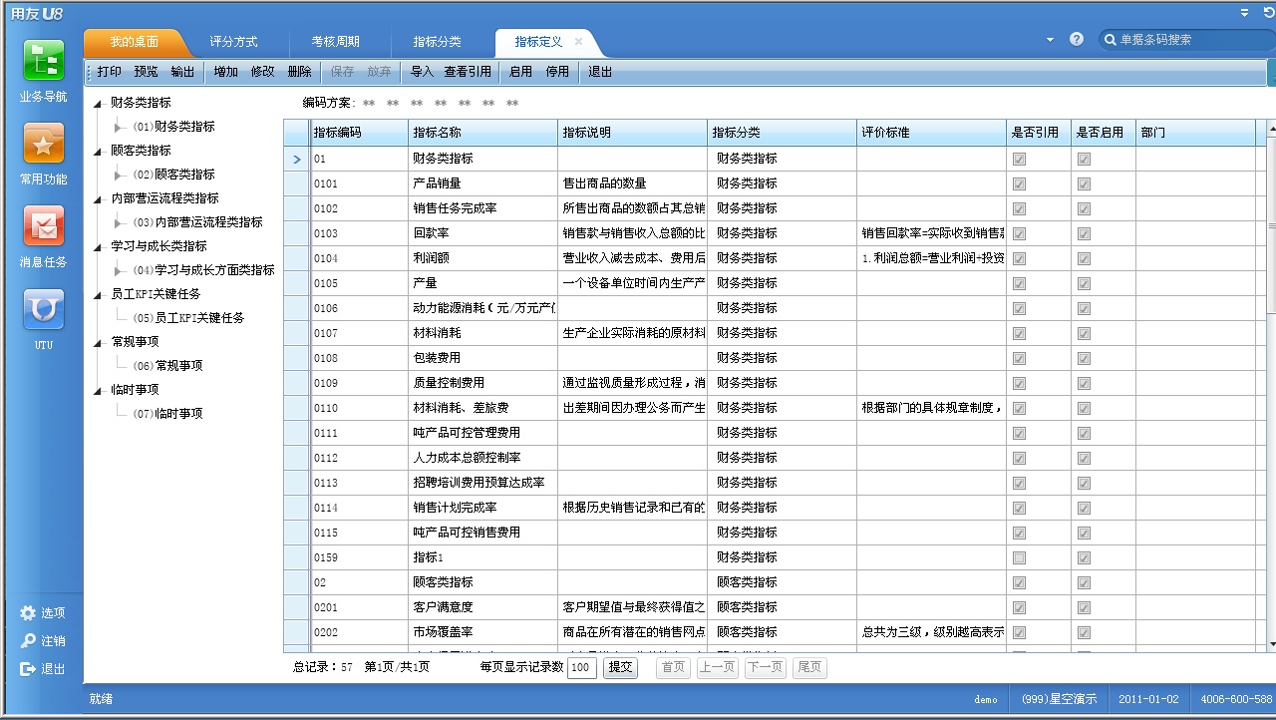Click the 尾页 pagination button
Viewport: 1276px width, 720px height.
coord(809,667)
